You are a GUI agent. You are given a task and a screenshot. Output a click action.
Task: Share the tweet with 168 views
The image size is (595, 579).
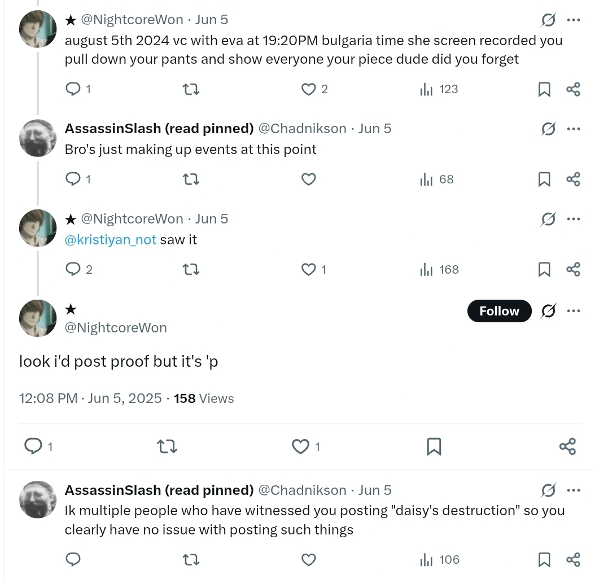(x=574, y=269)
